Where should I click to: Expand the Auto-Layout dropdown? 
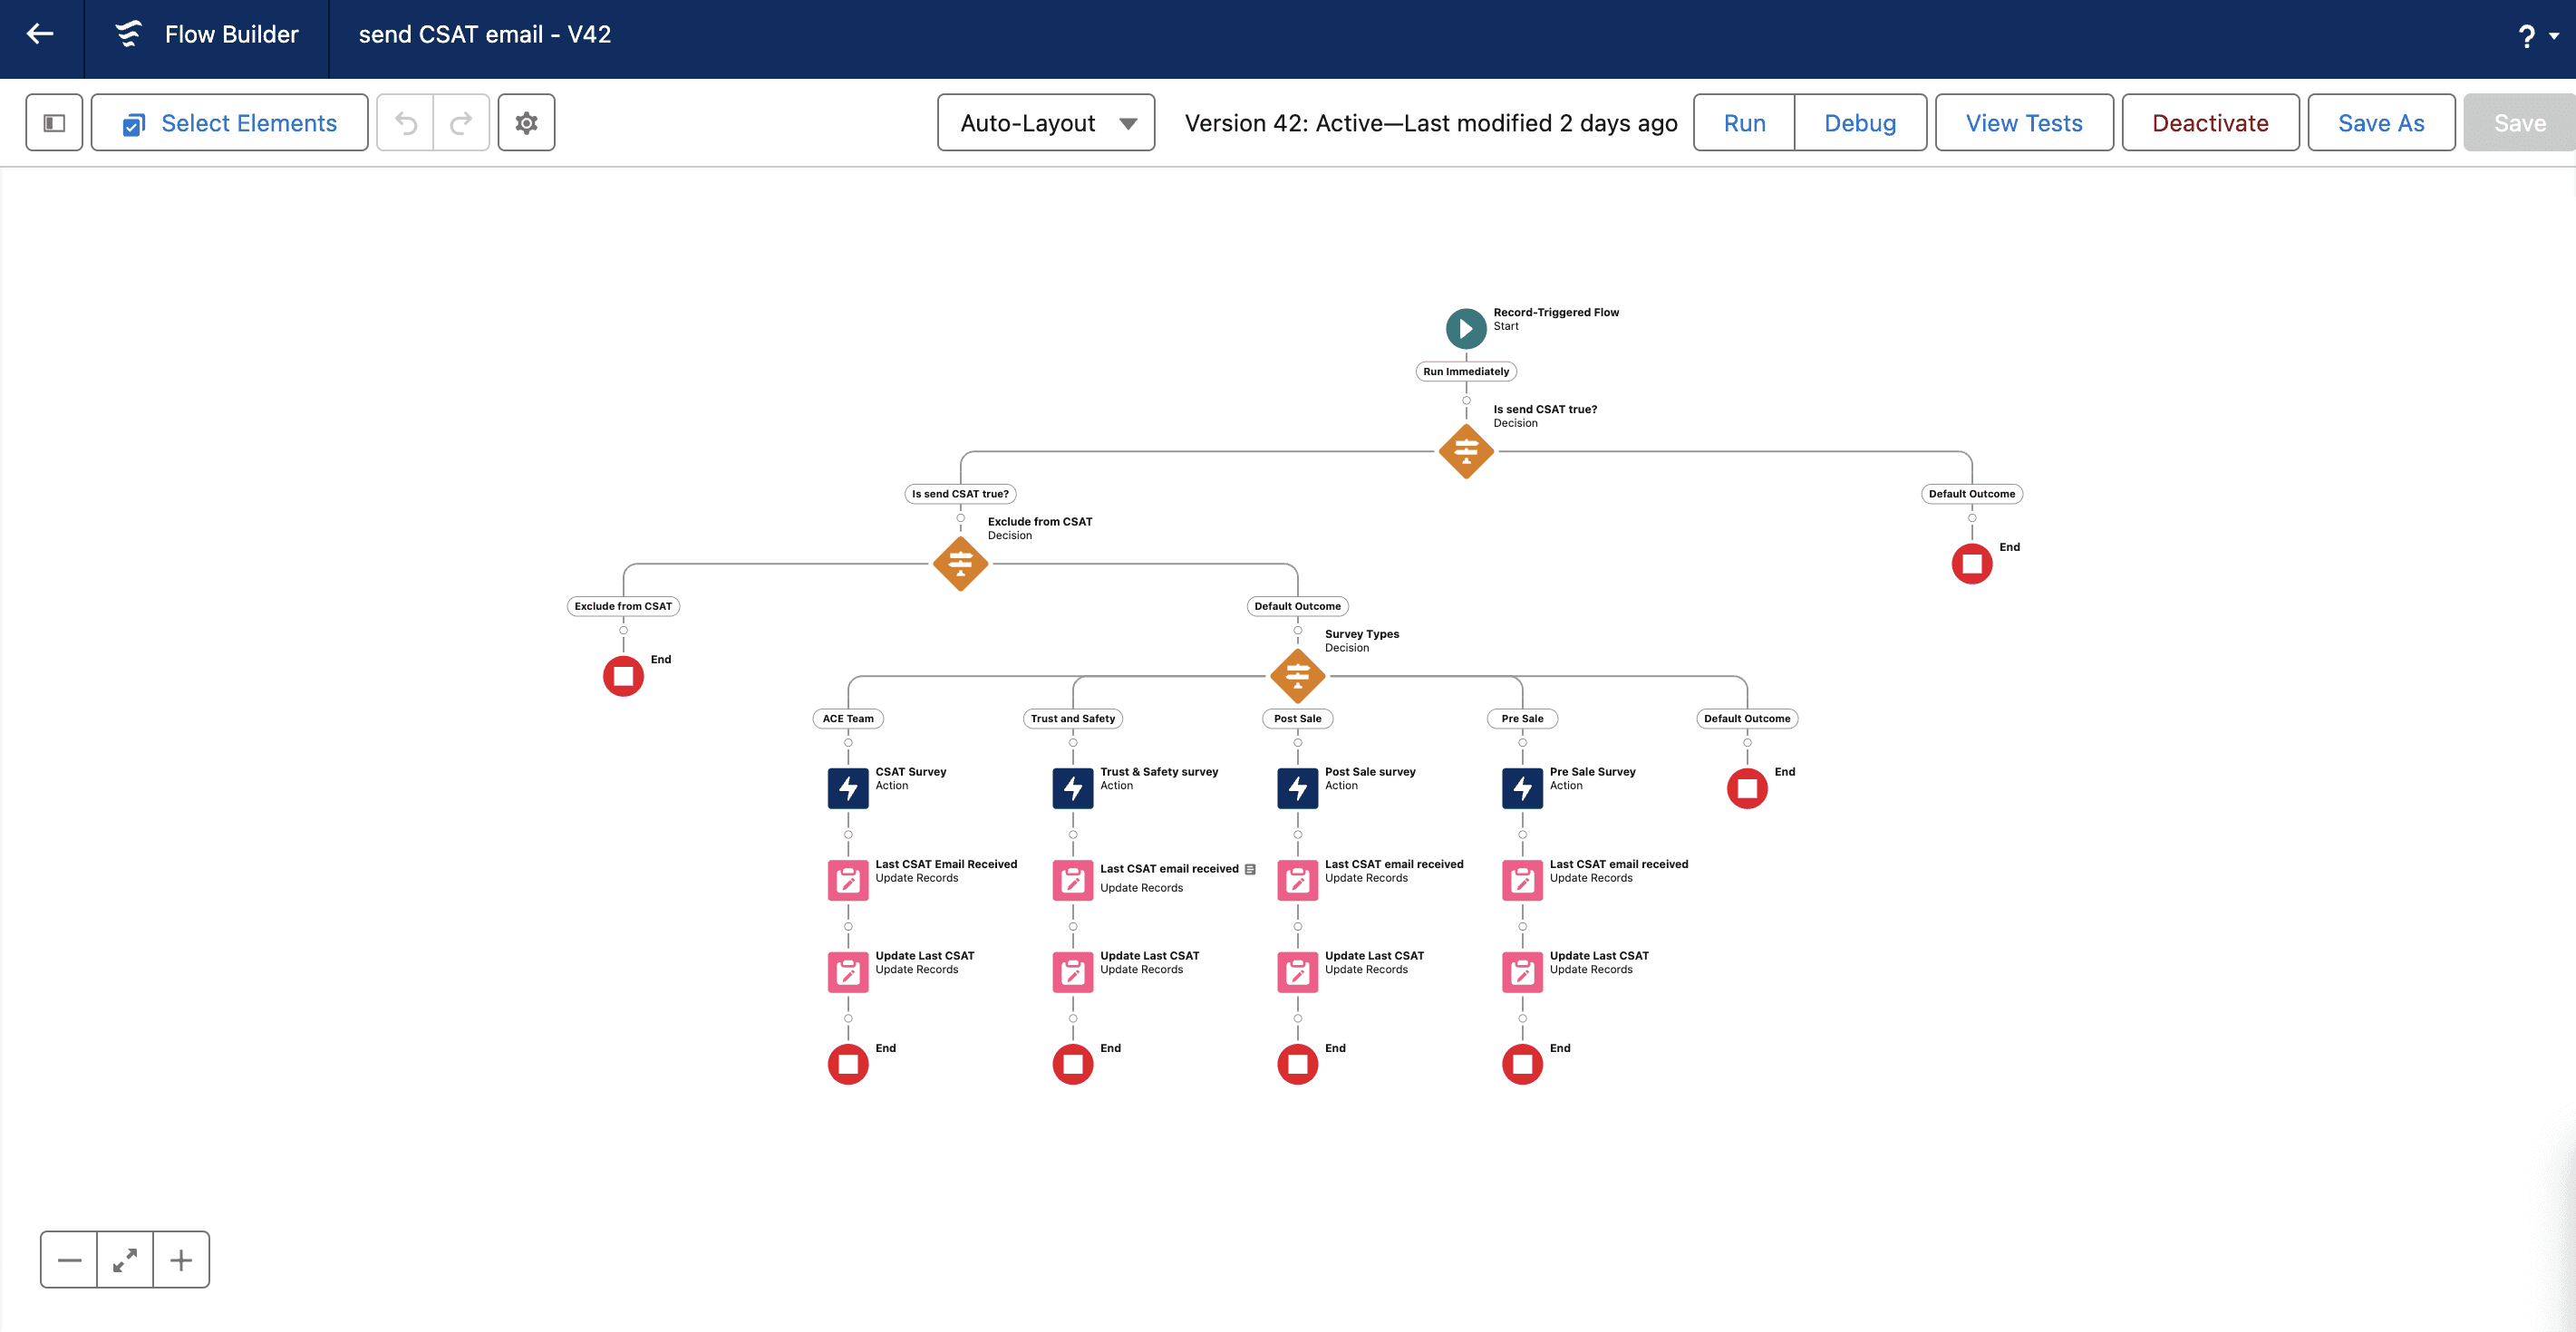tap(1046, 123)
